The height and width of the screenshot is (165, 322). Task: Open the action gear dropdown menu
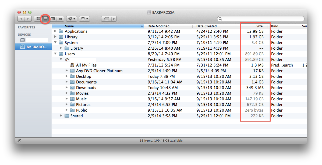click(x=74, y=19)
